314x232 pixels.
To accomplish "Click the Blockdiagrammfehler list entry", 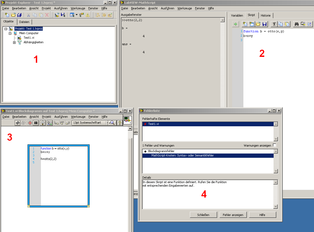I will (x=208, y=151).
